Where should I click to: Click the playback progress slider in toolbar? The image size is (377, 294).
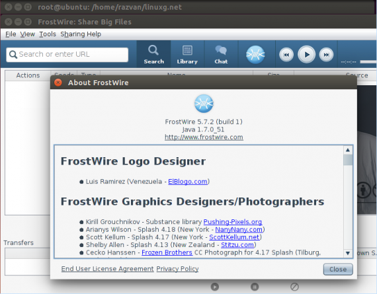(x=368, y=62)
